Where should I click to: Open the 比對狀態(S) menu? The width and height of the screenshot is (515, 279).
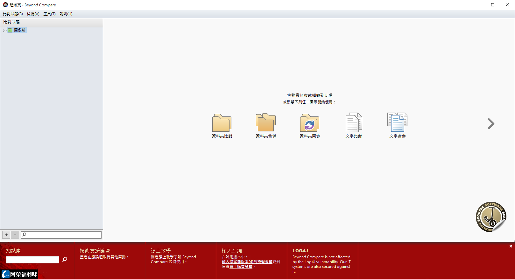13,14
